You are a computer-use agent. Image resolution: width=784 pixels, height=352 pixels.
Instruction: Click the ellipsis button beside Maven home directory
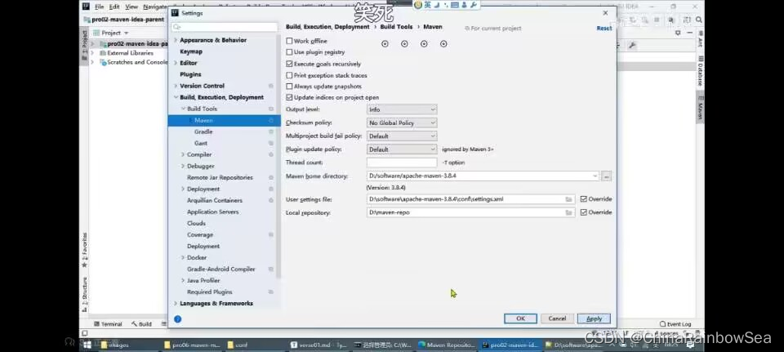[x=606, y=176]
